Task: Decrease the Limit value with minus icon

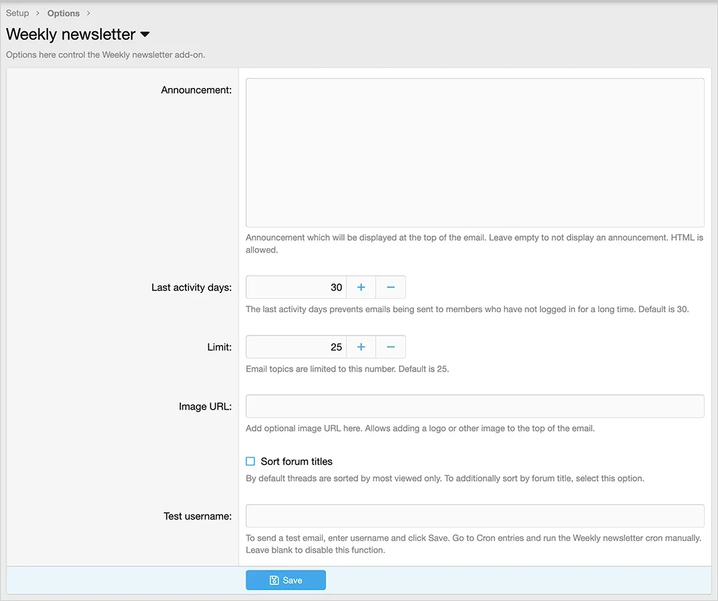Action: [391, 347]
